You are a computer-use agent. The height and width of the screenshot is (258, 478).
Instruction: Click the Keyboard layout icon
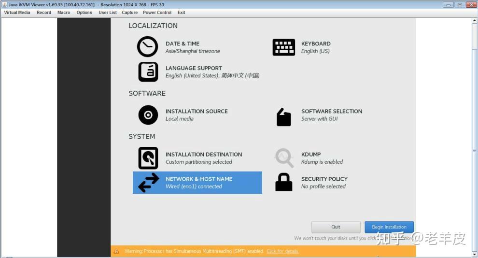coord(283,47)
